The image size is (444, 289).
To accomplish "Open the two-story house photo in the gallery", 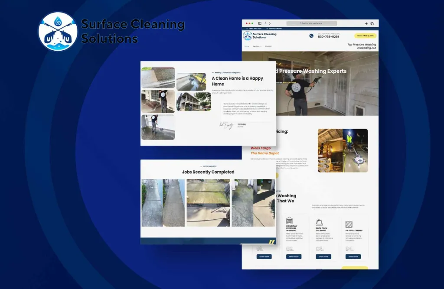I will pyautogui.click(x=194, y=101).
